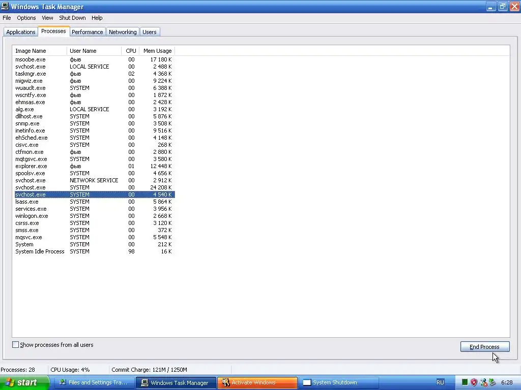This screenshot has width=521, height=390.
Task: Select the winlogon.exe process
Action: (94, 216)
